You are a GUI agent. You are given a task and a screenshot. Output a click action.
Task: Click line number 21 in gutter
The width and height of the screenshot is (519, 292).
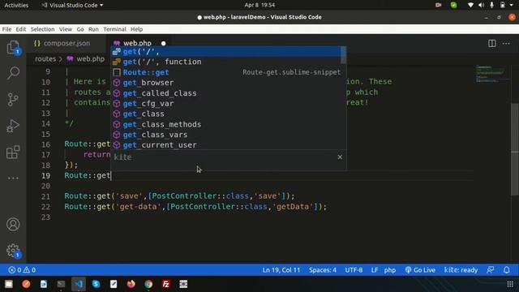coord(45,196)
